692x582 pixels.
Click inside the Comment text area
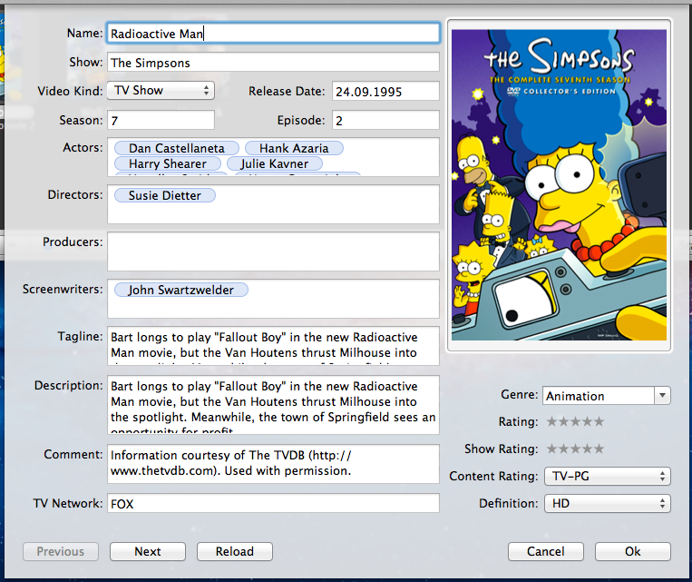pyautogui.click(x=273, y=464)
